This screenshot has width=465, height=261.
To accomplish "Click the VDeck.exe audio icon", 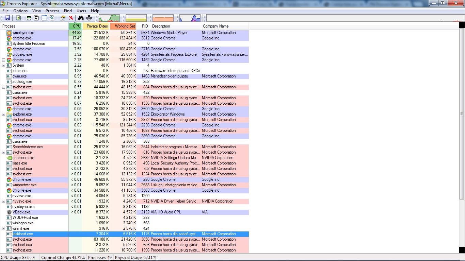I will coord(9,212).
